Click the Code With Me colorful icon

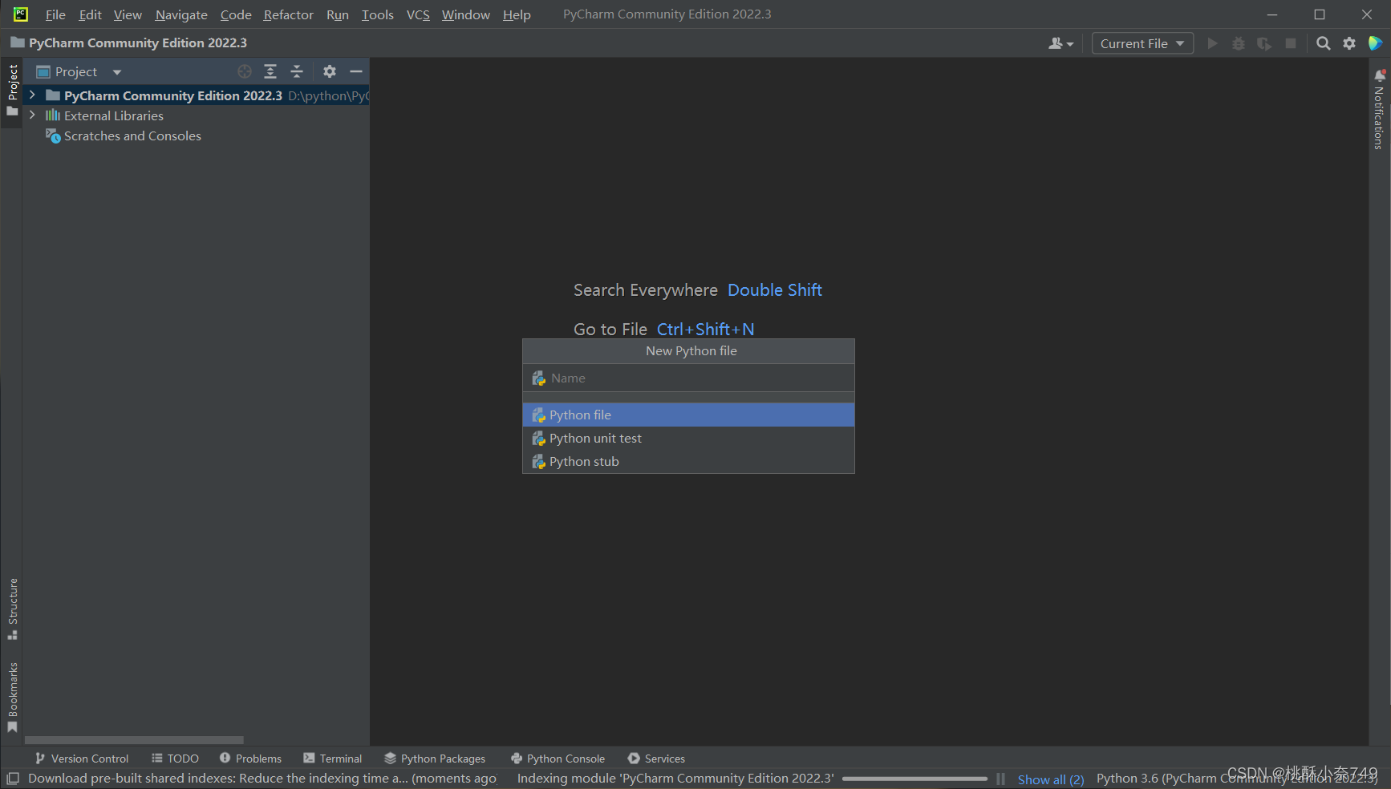[1375, 43]
